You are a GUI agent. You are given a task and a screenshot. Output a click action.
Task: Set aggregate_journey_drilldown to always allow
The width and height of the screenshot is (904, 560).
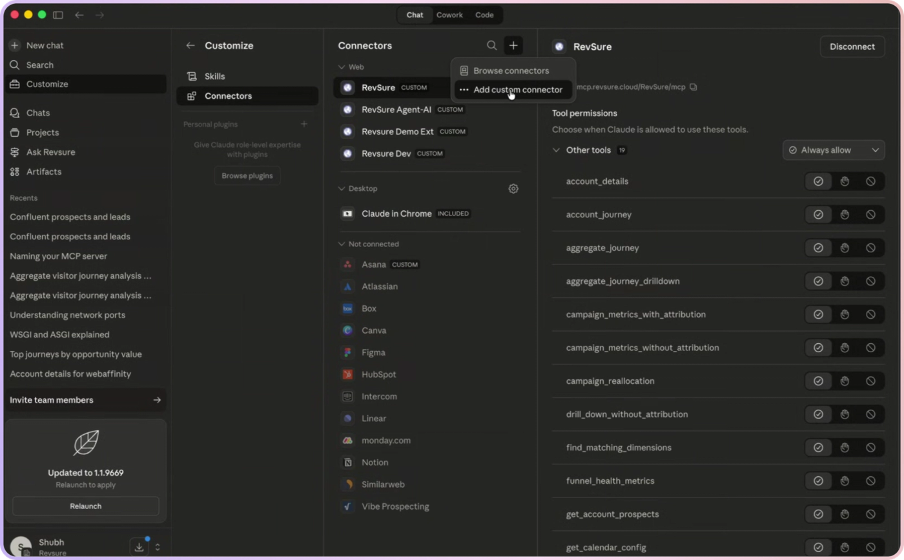point(818,281)
